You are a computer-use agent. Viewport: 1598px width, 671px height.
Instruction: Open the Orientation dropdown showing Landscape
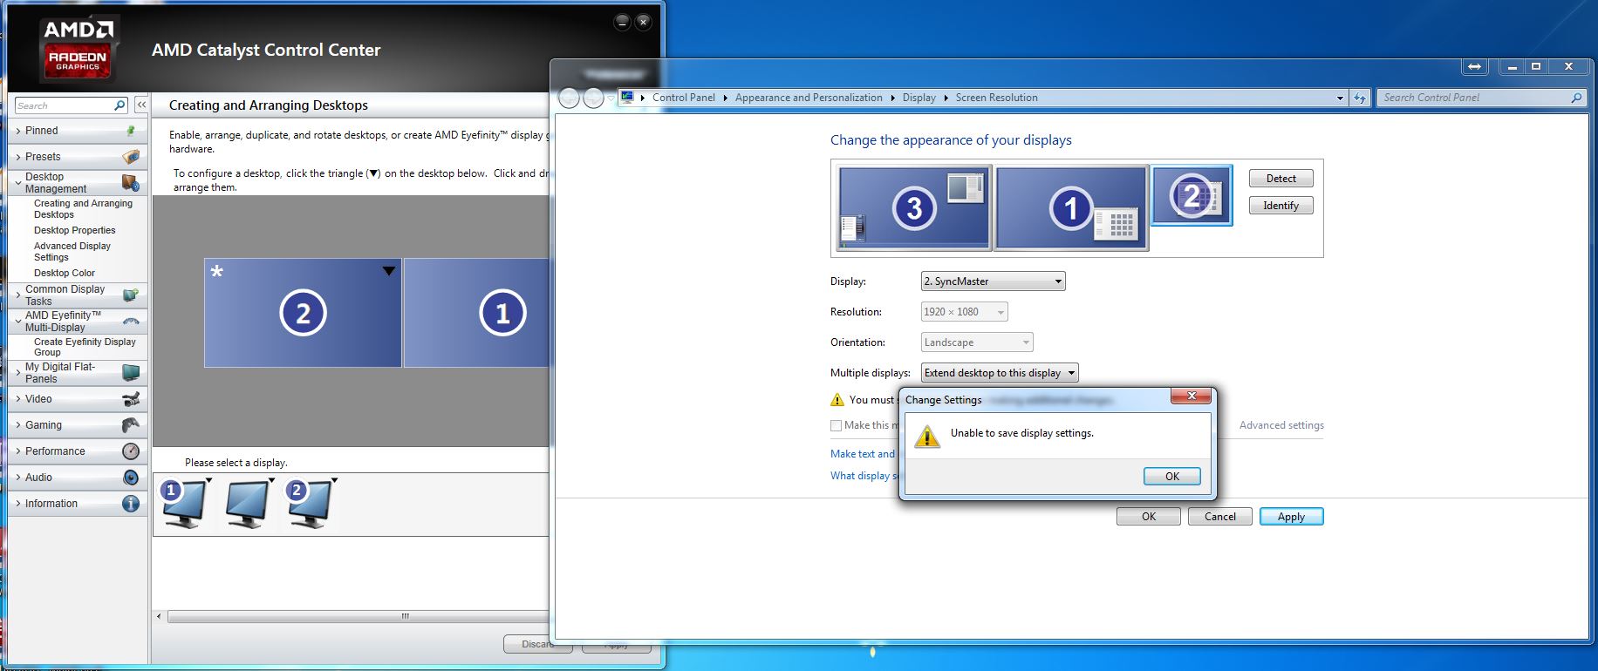(977, 342)
